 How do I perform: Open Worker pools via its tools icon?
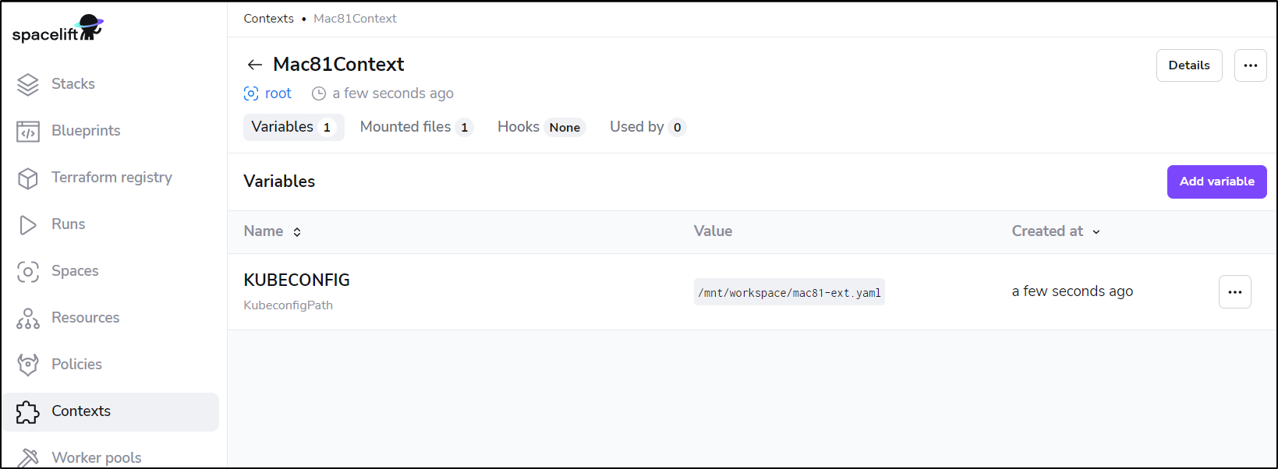(x=28, y=457)
